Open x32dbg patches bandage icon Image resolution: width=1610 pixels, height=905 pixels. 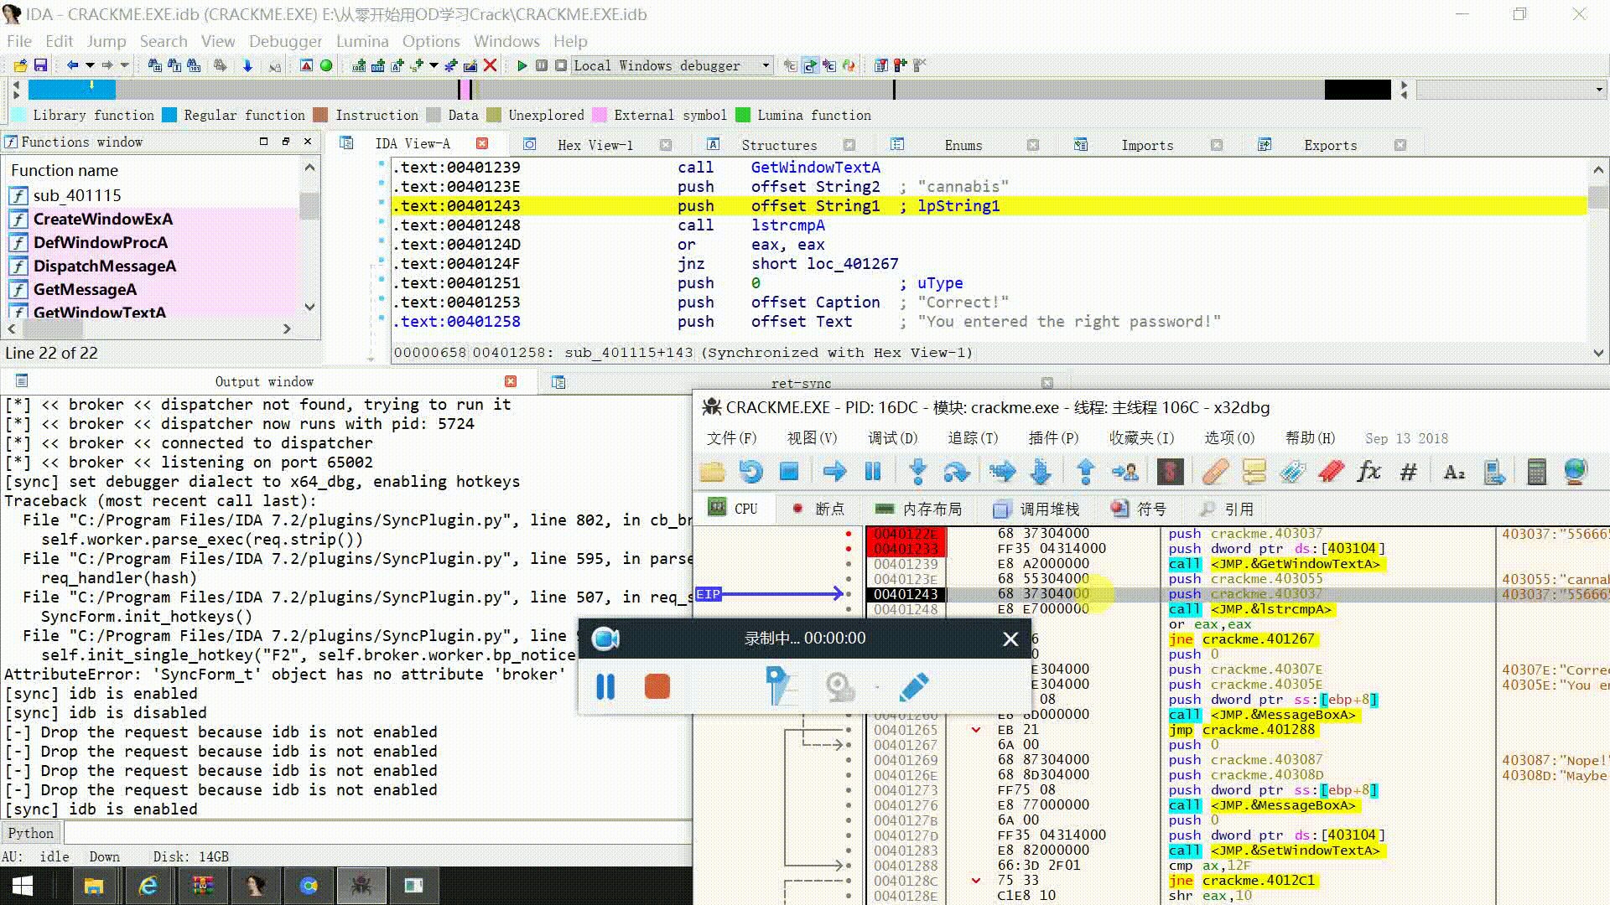[x=1215, y=472]
